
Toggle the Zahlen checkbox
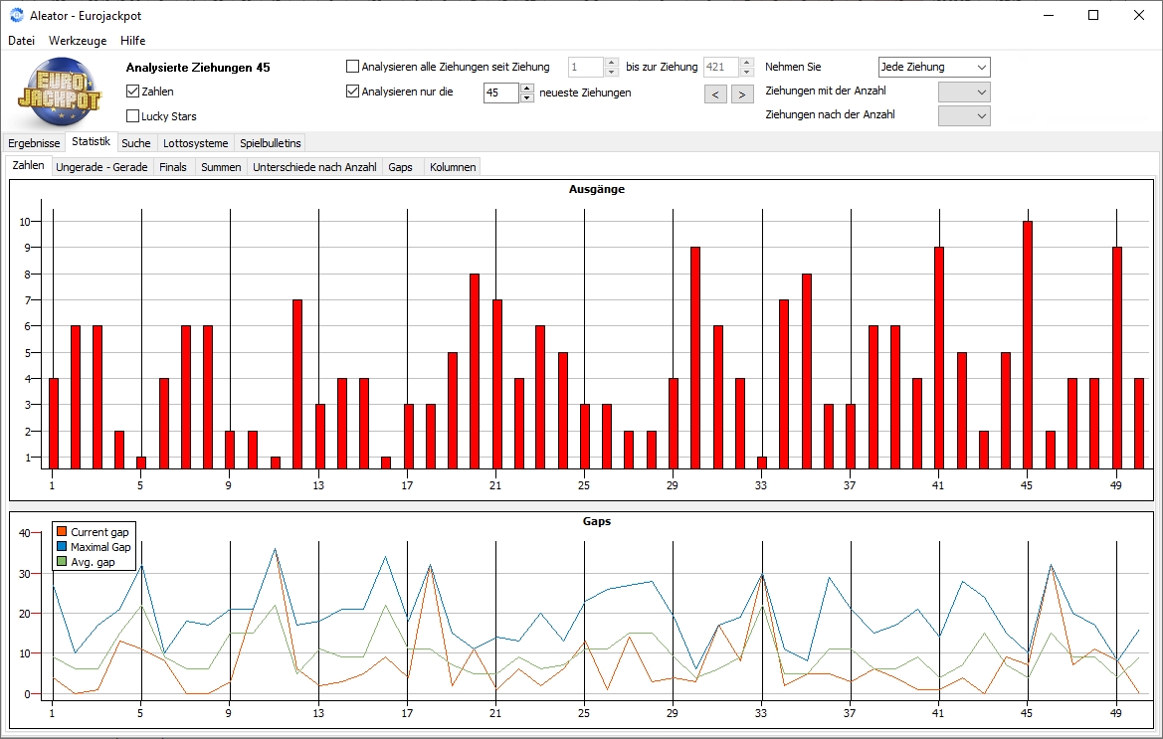pos(132,92)
